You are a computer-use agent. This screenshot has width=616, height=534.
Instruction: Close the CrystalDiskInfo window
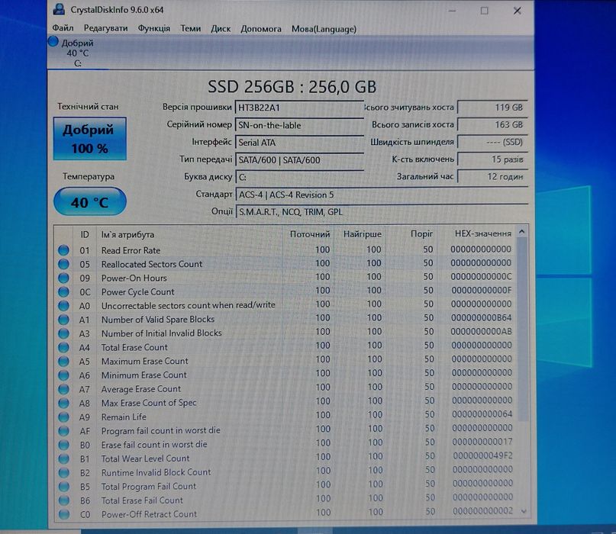[518, 11]
